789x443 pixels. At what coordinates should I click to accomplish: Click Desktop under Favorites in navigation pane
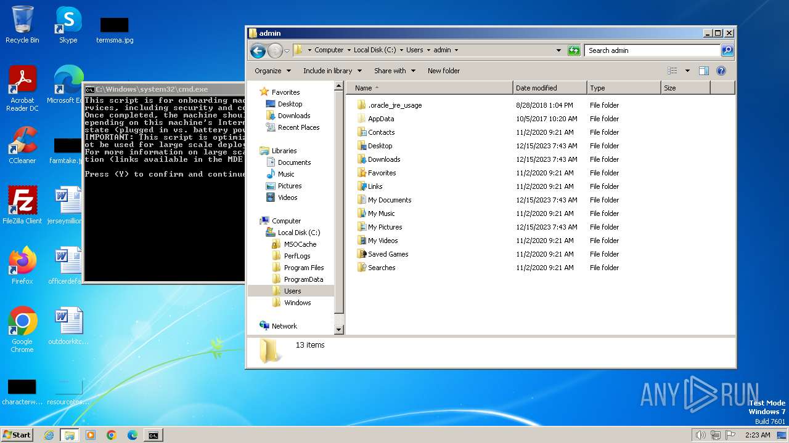tap(284, 104)
